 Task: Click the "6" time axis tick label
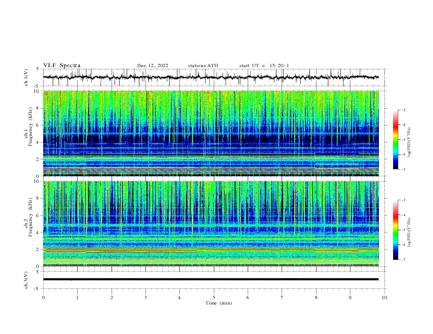[x=248, y=297]
